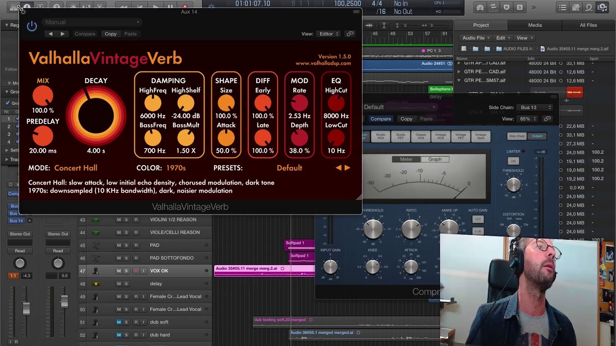Switch to the Media tab
This screenshot has width=616, height=346.
pyautogui.click(x=535, y=25)
